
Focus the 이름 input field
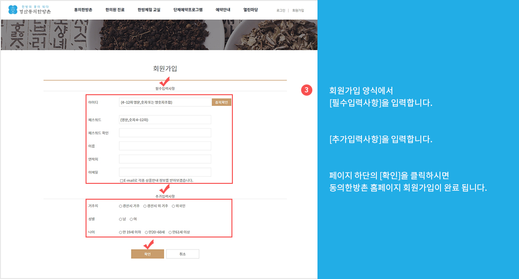pos(165,146)
